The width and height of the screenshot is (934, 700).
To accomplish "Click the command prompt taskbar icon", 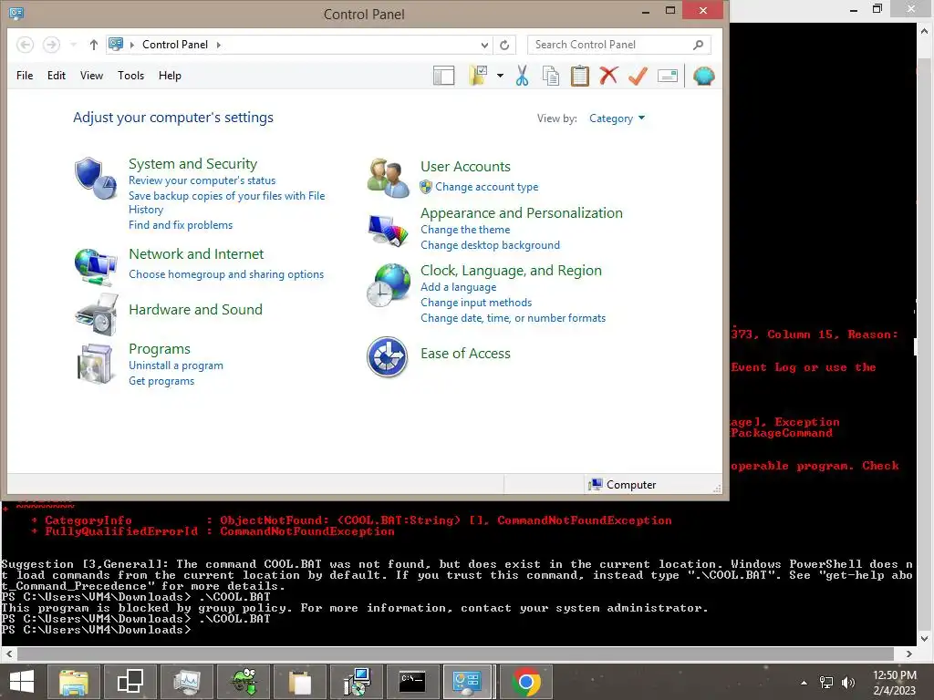I will point(412,682).
